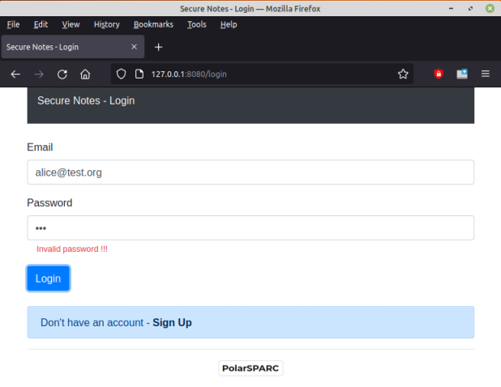The height and width of the screenshot is (387, 501).
Task: Click into the Email input field
Action: [250, 172]
